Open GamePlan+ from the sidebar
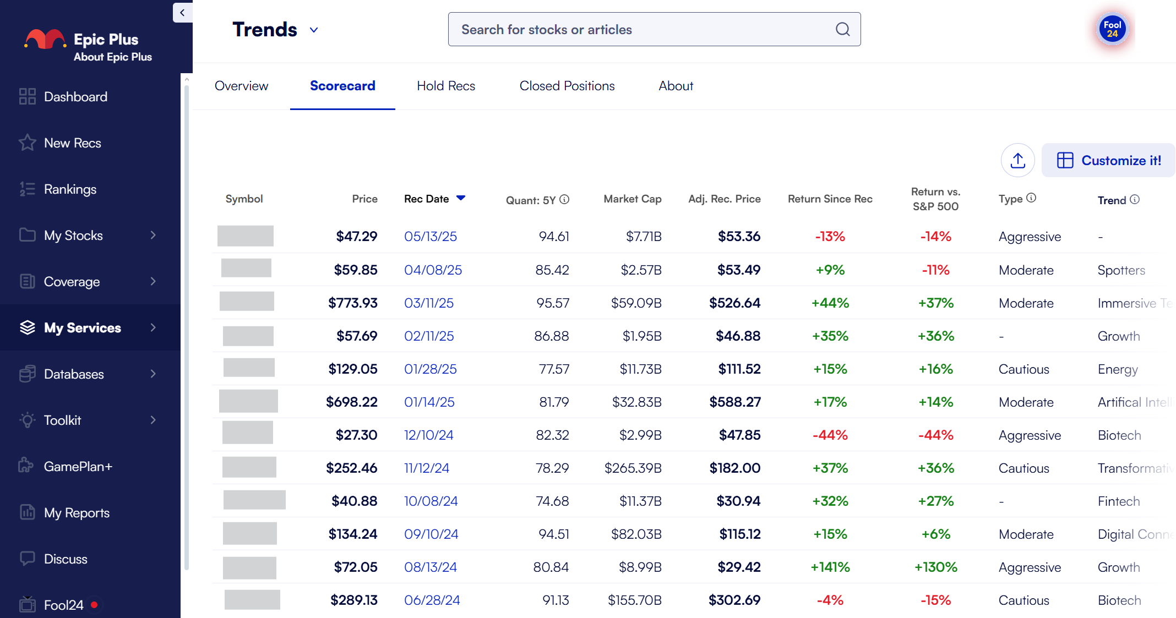Image resolution: width=1176 pixels, height=618 pixels. (77, 466)
